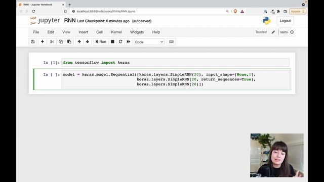Open the extensions puzzle piece icon

[x=278, y=11]
